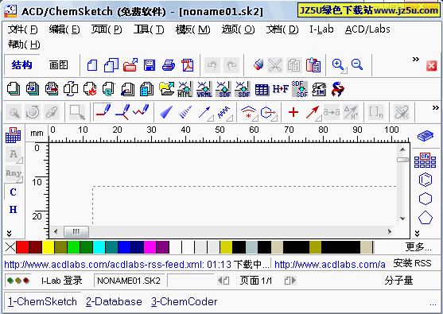
Task: Save the document with floppy icon
Action: coord(150,65)
